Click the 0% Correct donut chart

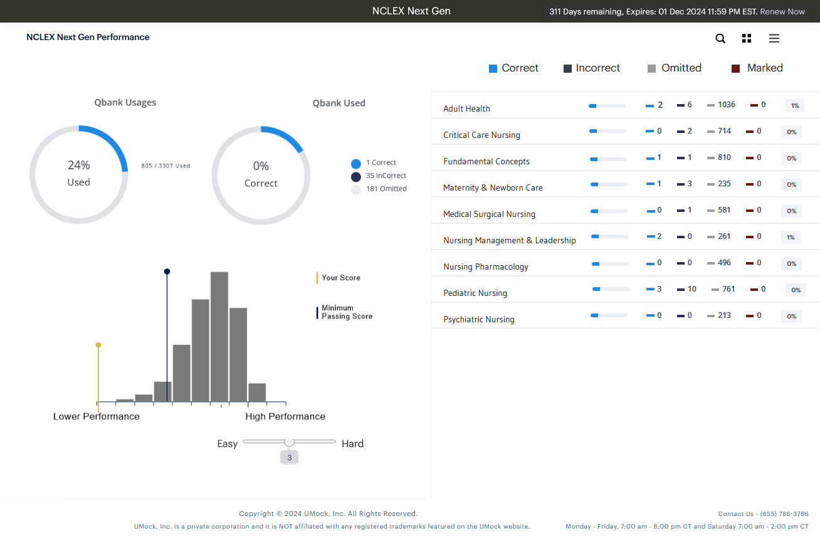tap(261, 175)
